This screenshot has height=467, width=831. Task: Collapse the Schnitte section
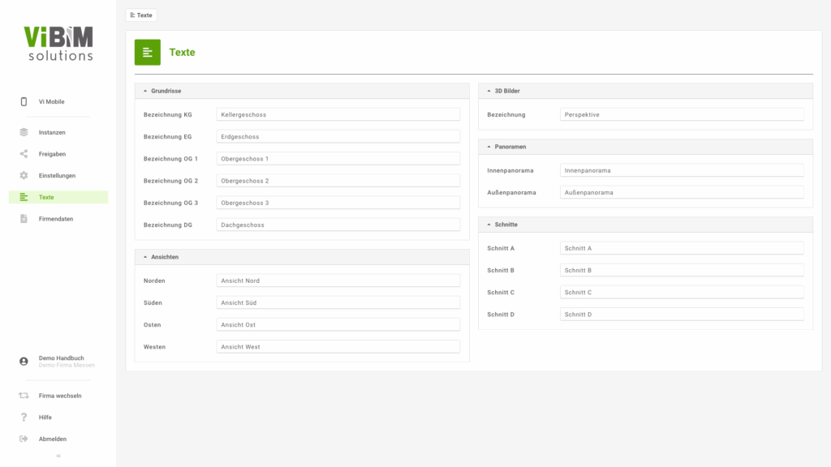[489, 225]
